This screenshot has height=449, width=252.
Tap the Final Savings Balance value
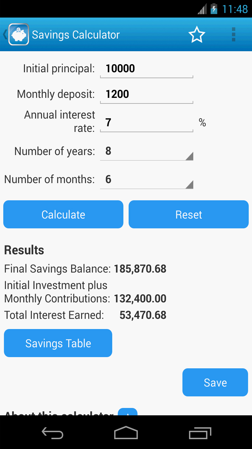pyautogui.click(x=140, y=269)
